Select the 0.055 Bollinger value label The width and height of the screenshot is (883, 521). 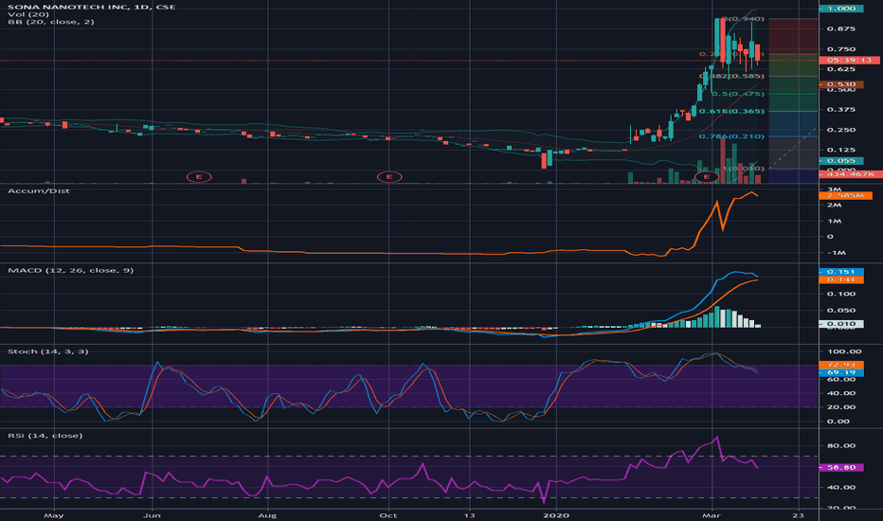840,160
